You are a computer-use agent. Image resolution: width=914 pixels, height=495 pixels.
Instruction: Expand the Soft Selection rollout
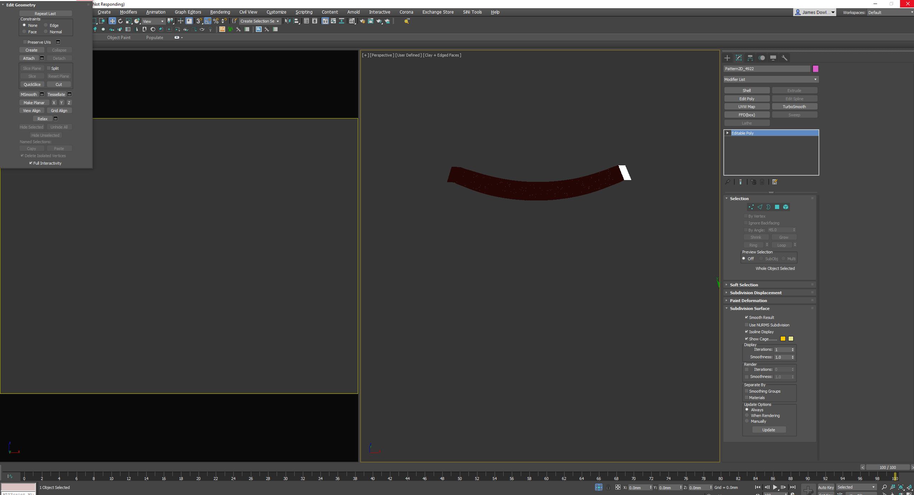click(744, 285)
